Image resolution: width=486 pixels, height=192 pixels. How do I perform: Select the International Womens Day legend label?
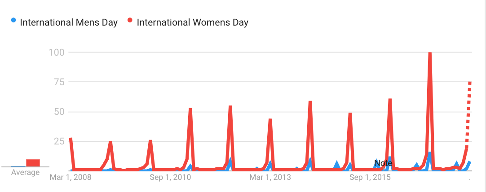coord(192,22)
